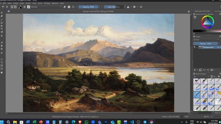Screen dimensions: 221x124
Task: Open blending mode Normal dropdown in toolbar
Action: (46, 7)
